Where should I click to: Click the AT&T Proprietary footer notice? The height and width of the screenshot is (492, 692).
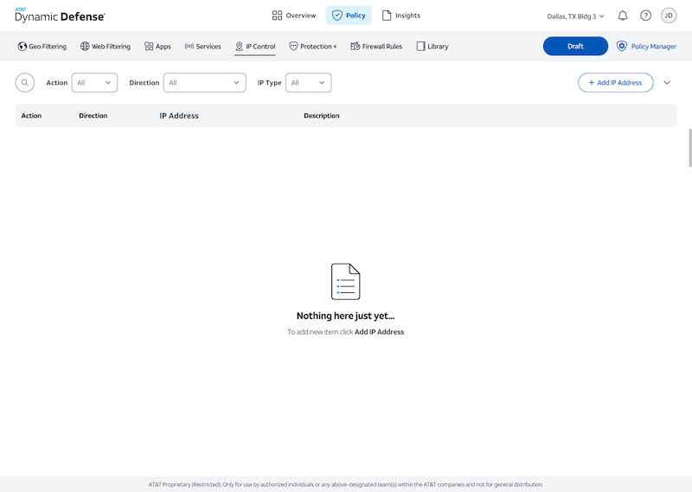click(346, 484)
